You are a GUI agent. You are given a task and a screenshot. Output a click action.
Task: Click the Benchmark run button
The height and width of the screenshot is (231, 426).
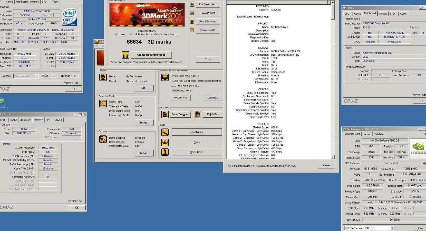click(197, 132)
